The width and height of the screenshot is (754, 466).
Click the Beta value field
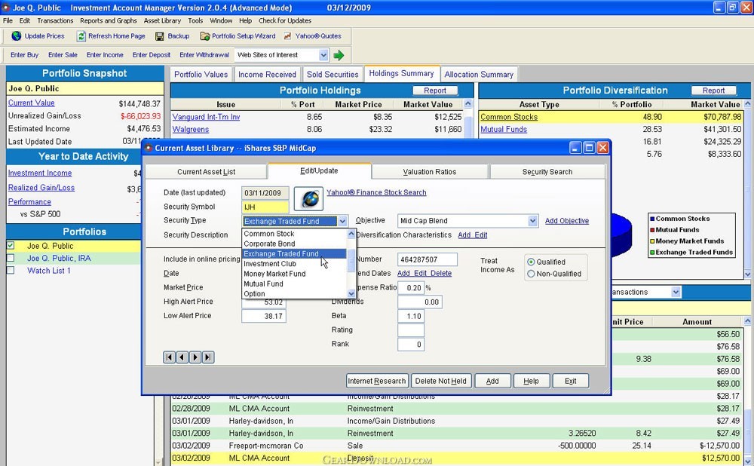(x=411, y=316)
